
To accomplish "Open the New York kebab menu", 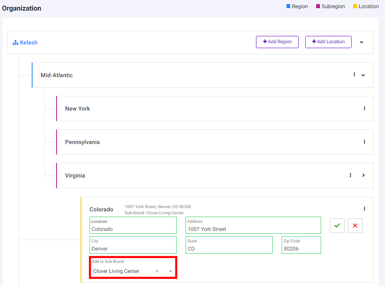I will click(x=364, y=108).
